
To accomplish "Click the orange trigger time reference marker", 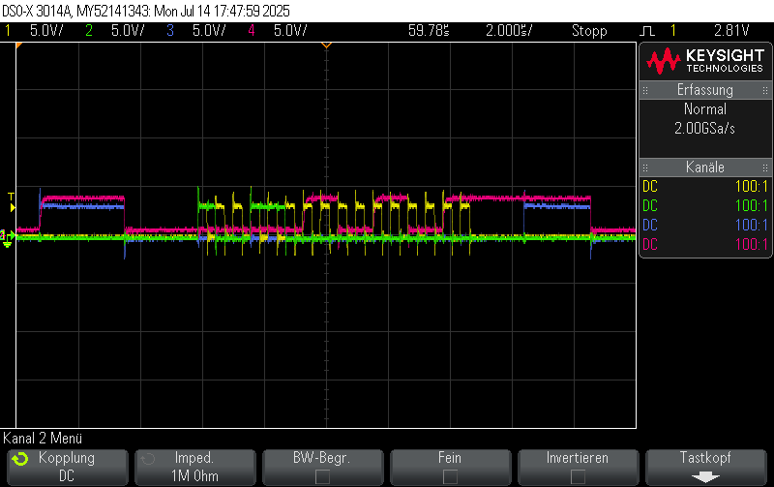I will tap(326, 46).
